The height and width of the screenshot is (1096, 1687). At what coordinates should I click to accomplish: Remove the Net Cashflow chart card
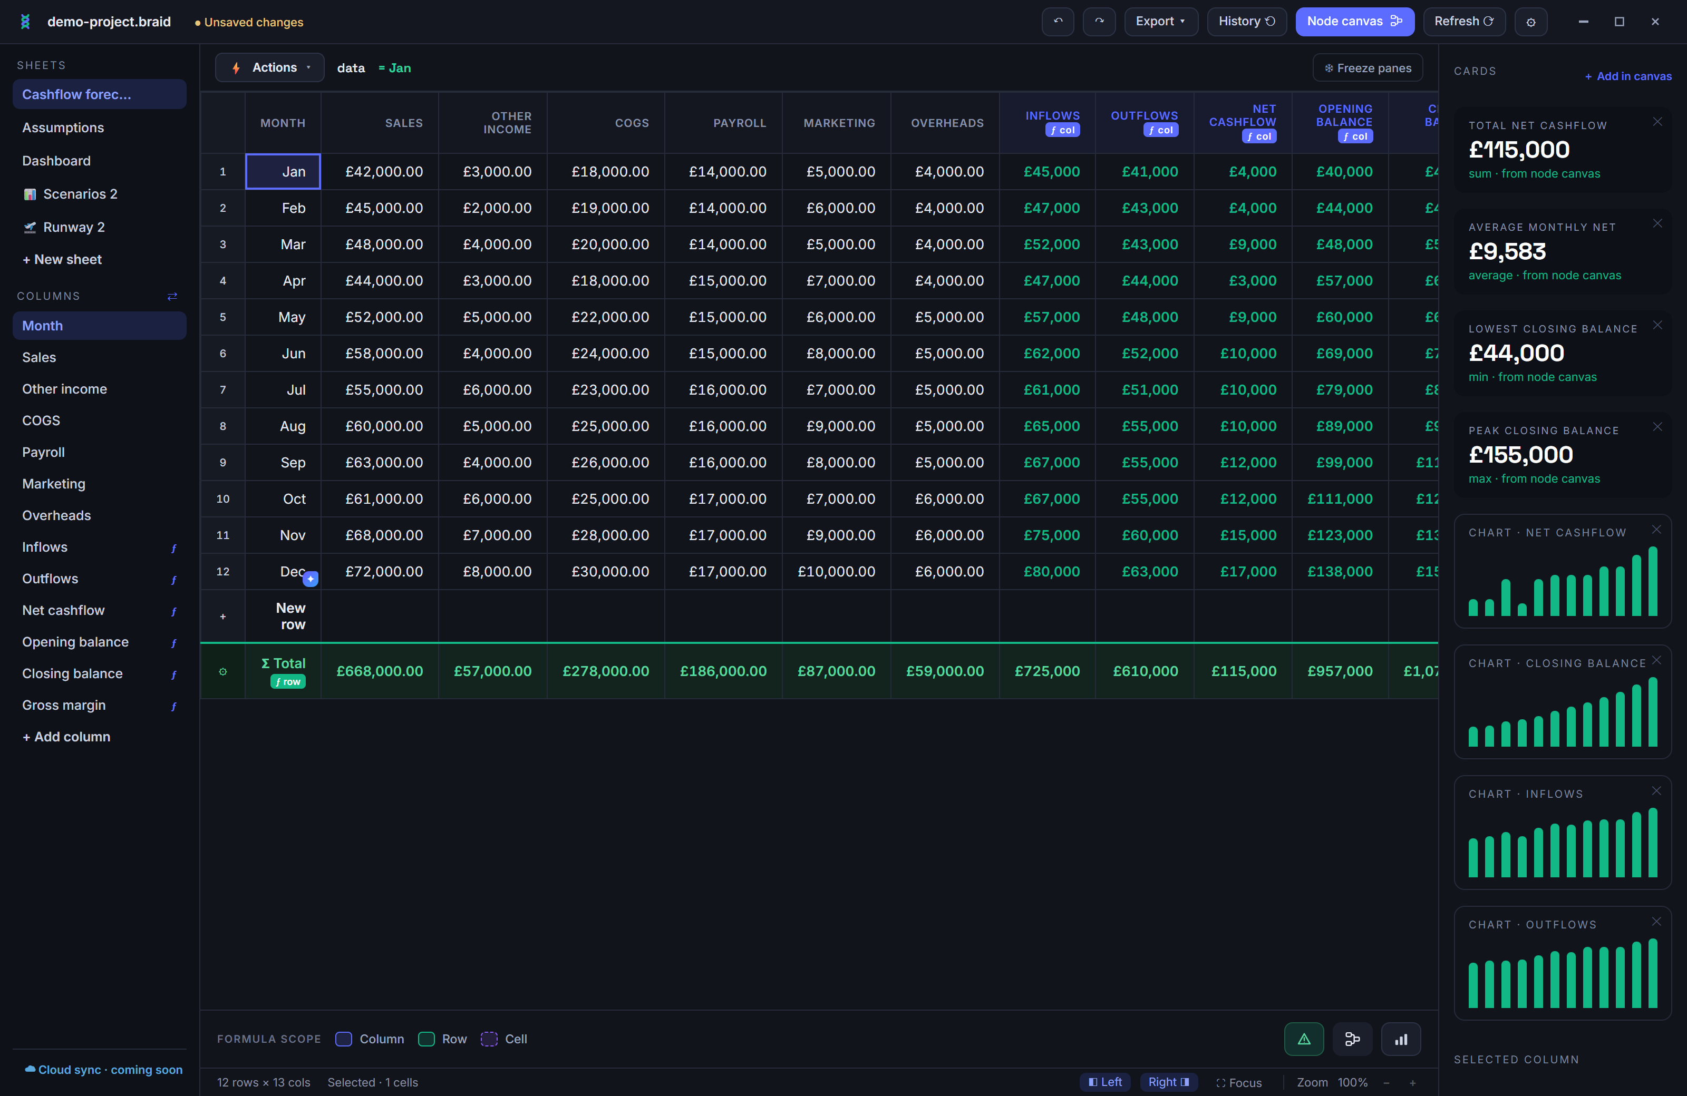click(x=1656, y=529)
